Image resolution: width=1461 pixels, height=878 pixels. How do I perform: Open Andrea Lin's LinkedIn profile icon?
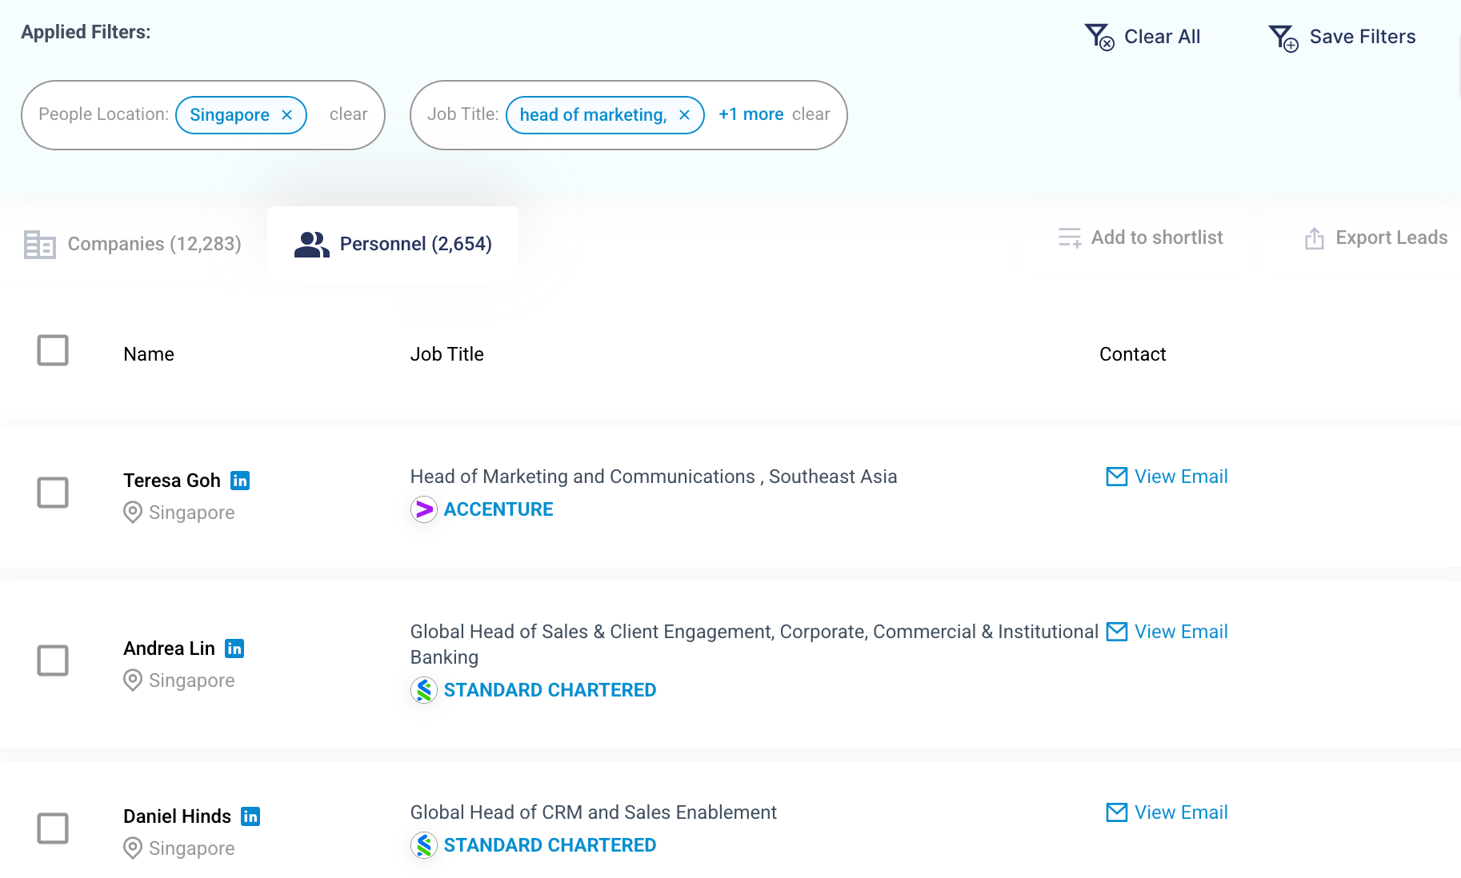[234, 649]
